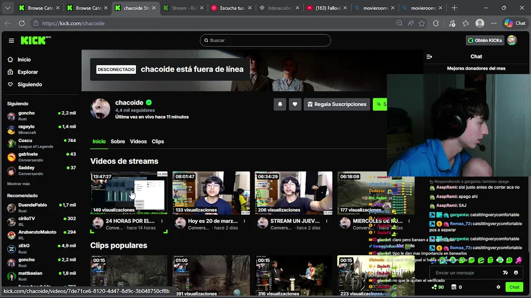The width and height of the screenshot is (531, 298).
Task: Click in the Buscar search field
Action: click(265, 40)
